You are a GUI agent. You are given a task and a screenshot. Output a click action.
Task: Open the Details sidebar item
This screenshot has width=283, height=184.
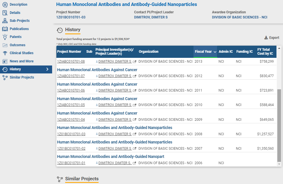[15, 13]
